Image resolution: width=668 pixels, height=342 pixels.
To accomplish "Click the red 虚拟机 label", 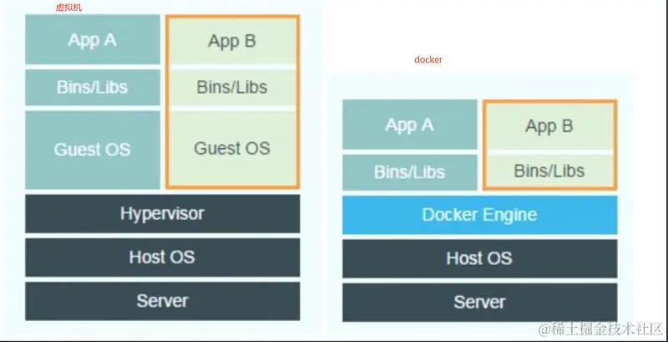I will pyautogui.click(x=68, y=8).
